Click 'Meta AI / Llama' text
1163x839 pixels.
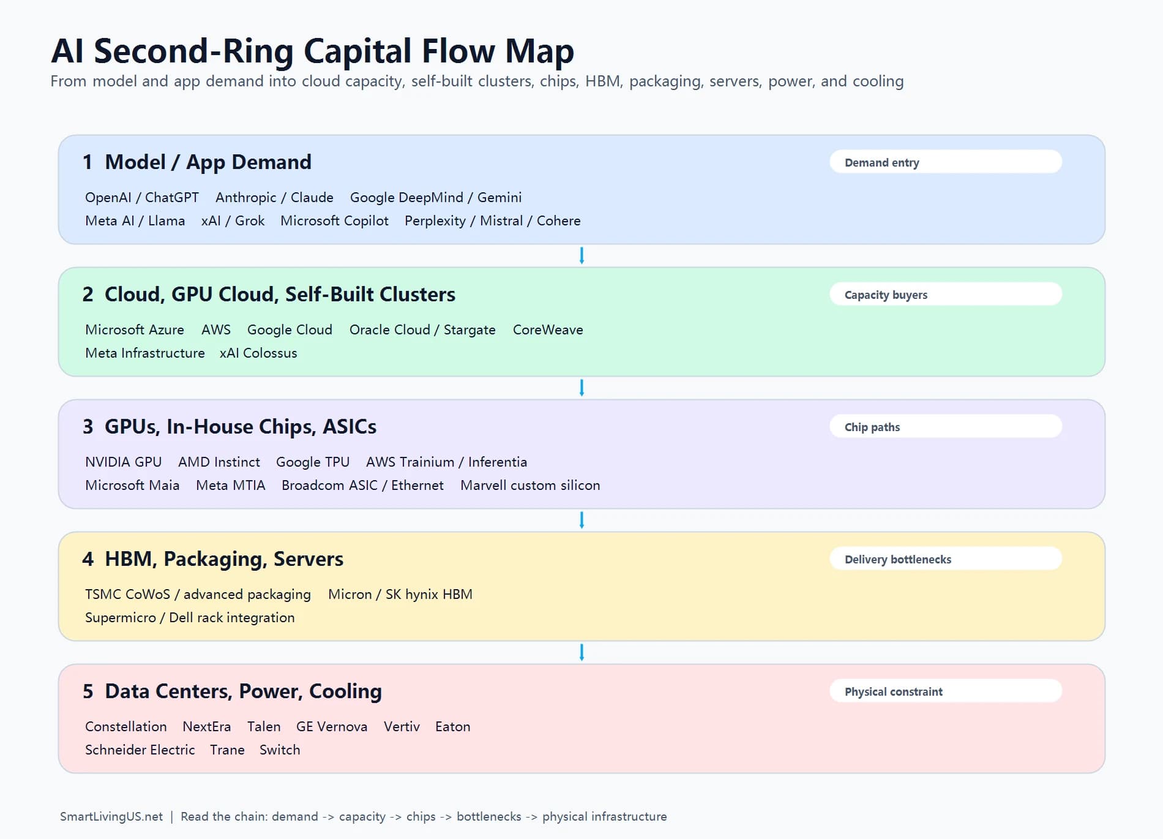coord(135,220)
